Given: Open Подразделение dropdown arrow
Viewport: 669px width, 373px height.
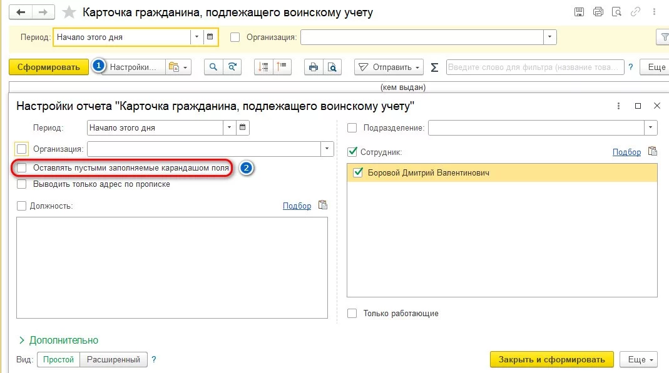Looking at the screenshot, I should pos(650,127).
